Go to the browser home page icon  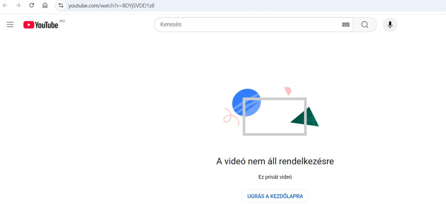(x=45, y=5)
